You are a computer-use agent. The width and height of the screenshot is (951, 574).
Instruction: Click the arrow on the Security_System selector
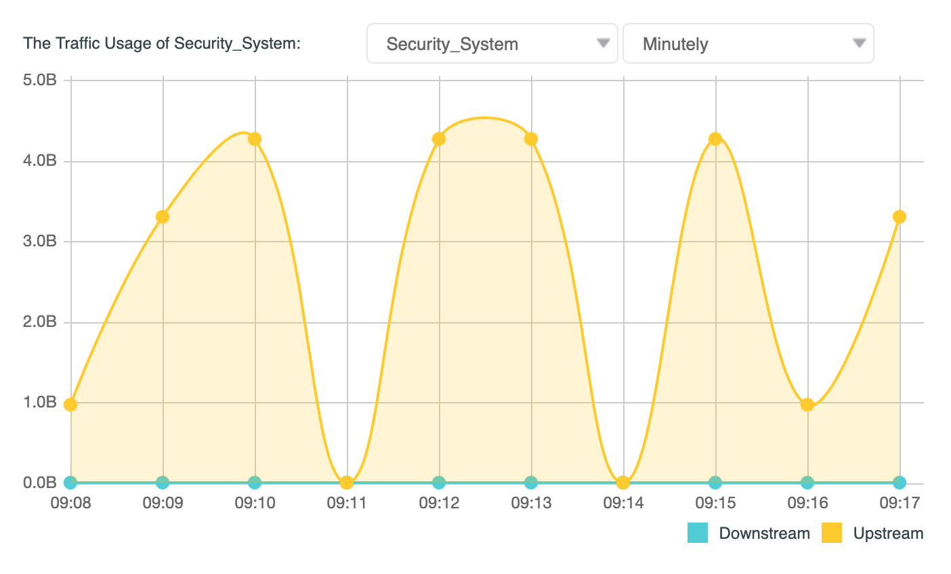(x=603, y=43)
